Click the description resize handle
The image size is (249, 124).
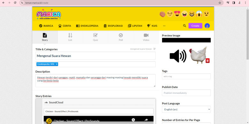tap(154, 86)
